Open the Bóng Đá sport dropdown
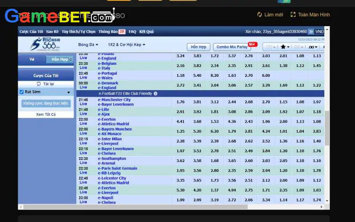The width and height of the screenshot is (355, 222). [x=89, y=45]
